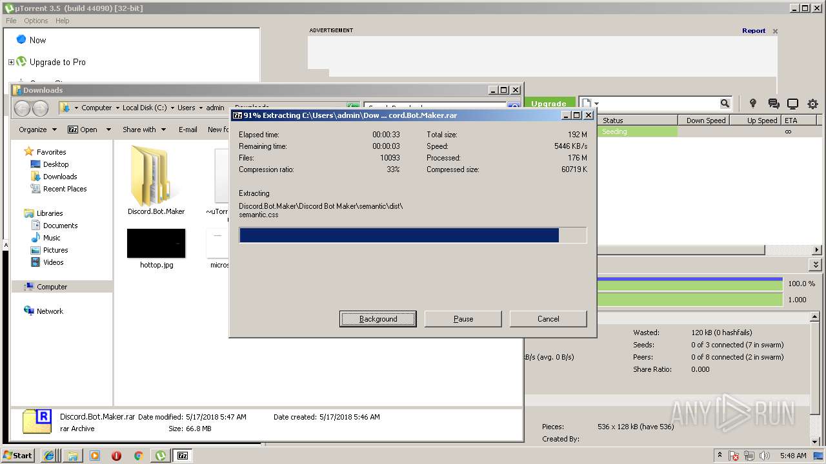Open uTorrent File menu

11,21
